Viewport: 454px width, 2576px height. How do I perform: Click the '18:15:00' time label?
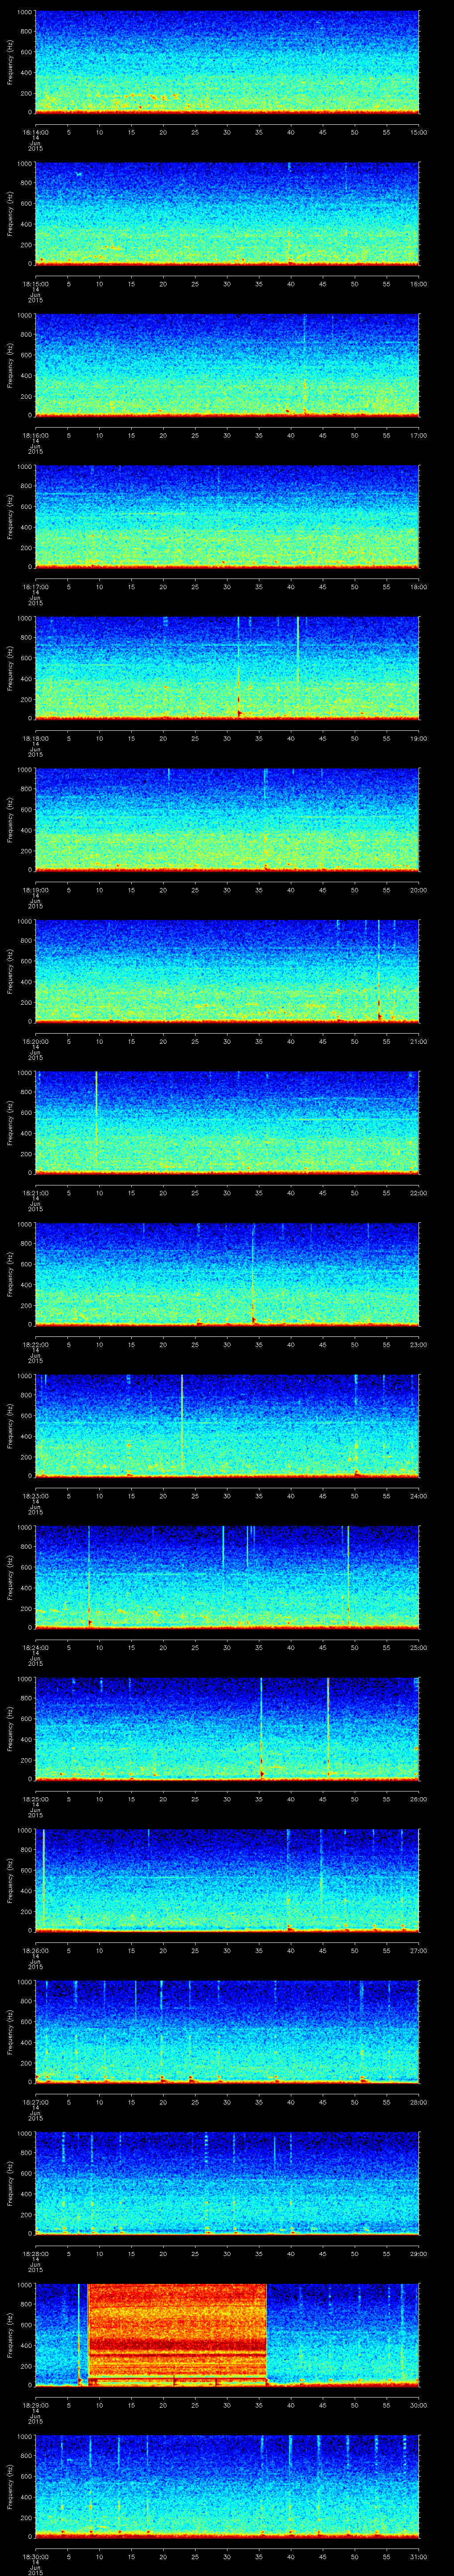tap(35, 284)
